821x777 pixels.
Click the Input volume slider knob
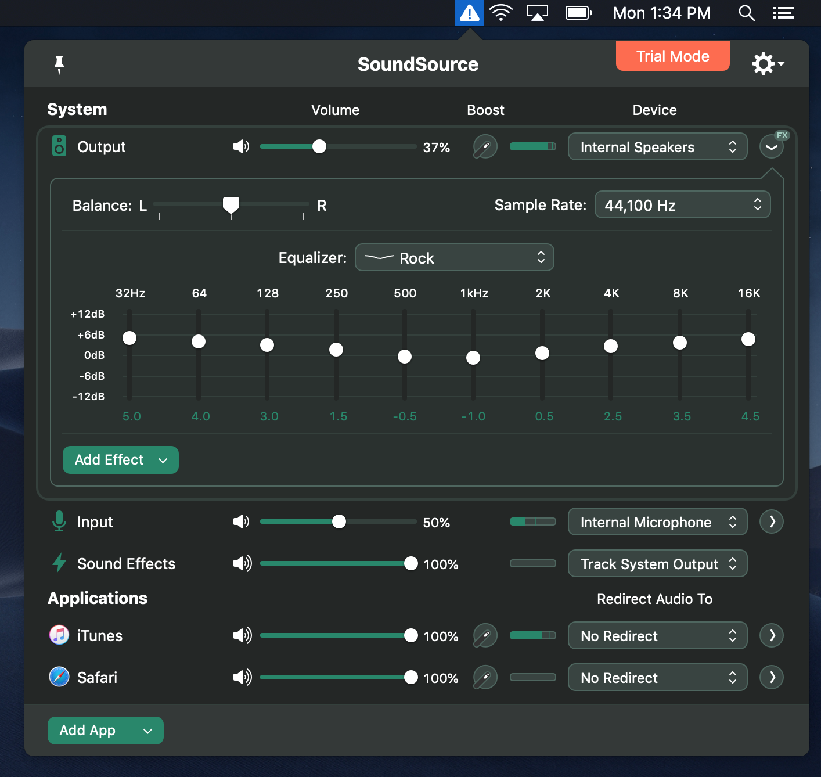coord(339,521)
